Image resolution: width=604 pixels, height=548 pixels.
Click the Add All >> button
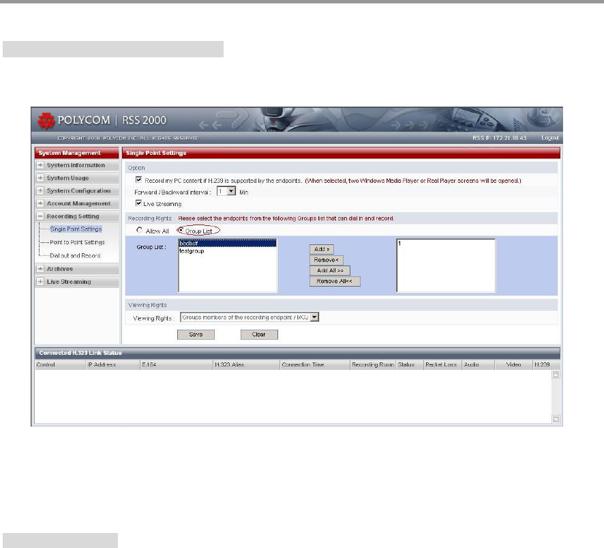[x=330, y=270]
